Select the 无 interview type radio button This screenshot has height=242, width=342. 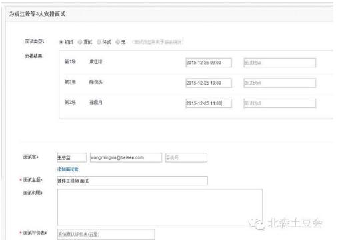[118, 42]
